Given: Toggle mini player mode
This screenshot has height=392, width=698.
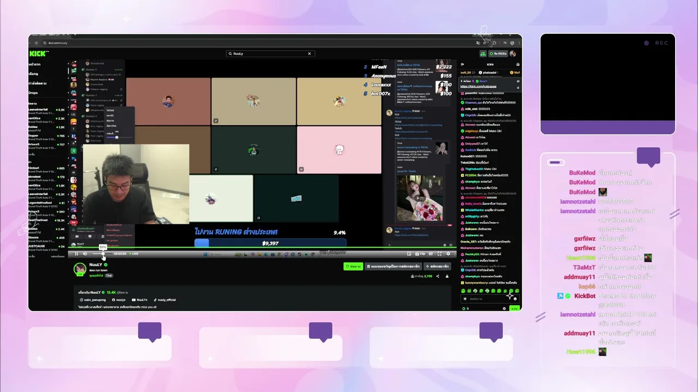Looking at the screenshot, I should pos(409,254).
